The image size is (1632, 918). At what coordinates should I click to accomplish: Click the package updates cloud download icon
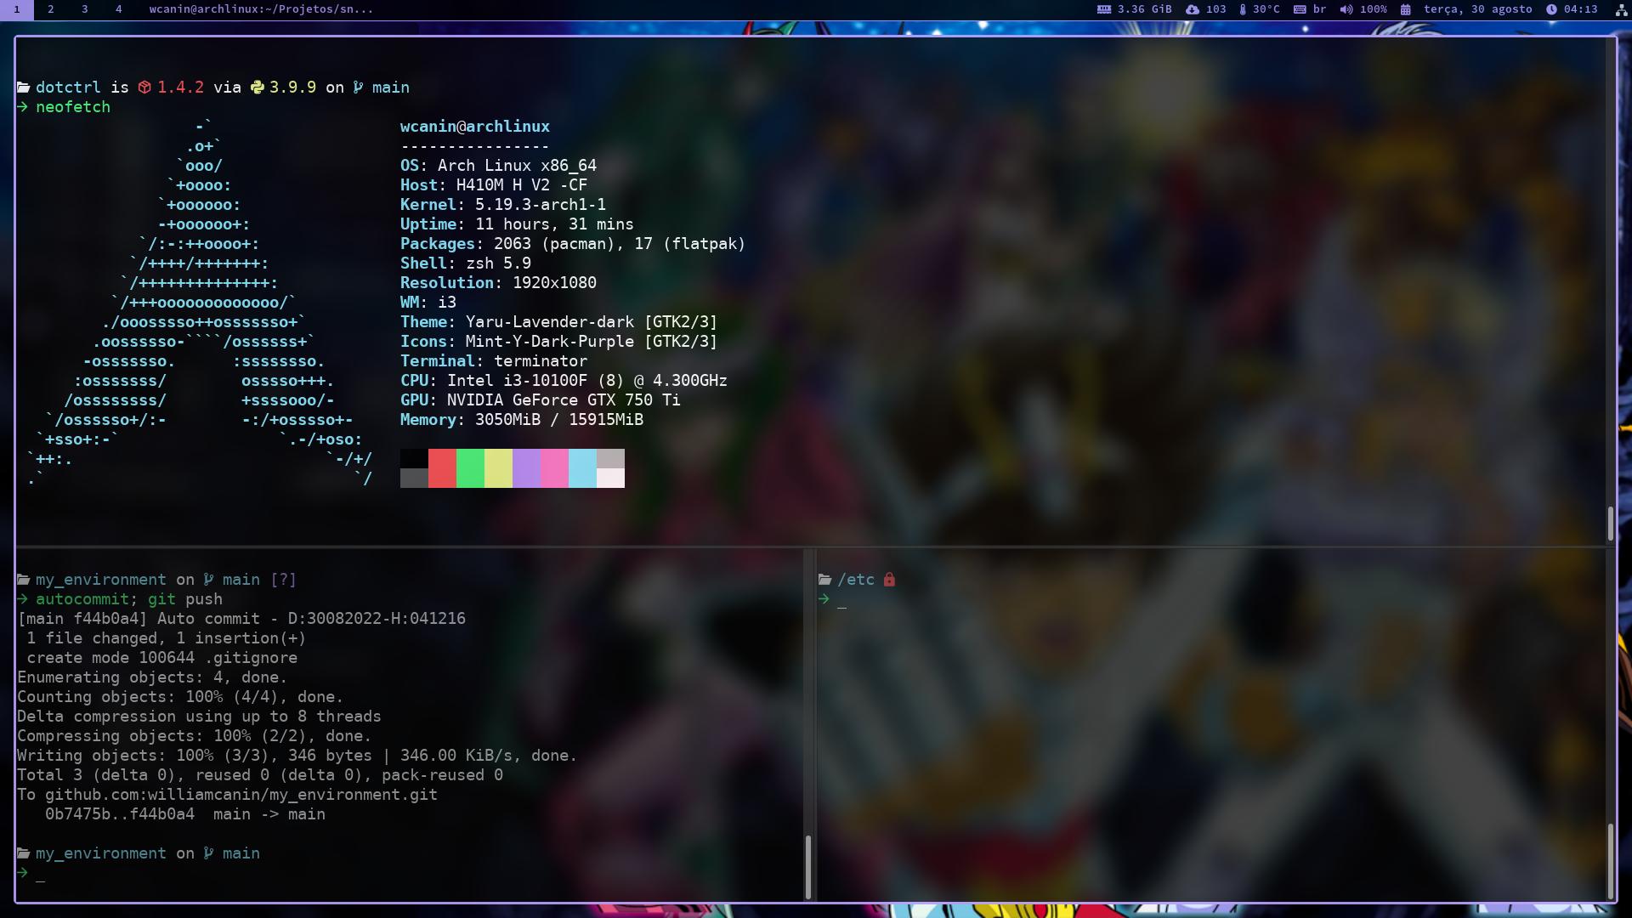[x=1193, y=9]
